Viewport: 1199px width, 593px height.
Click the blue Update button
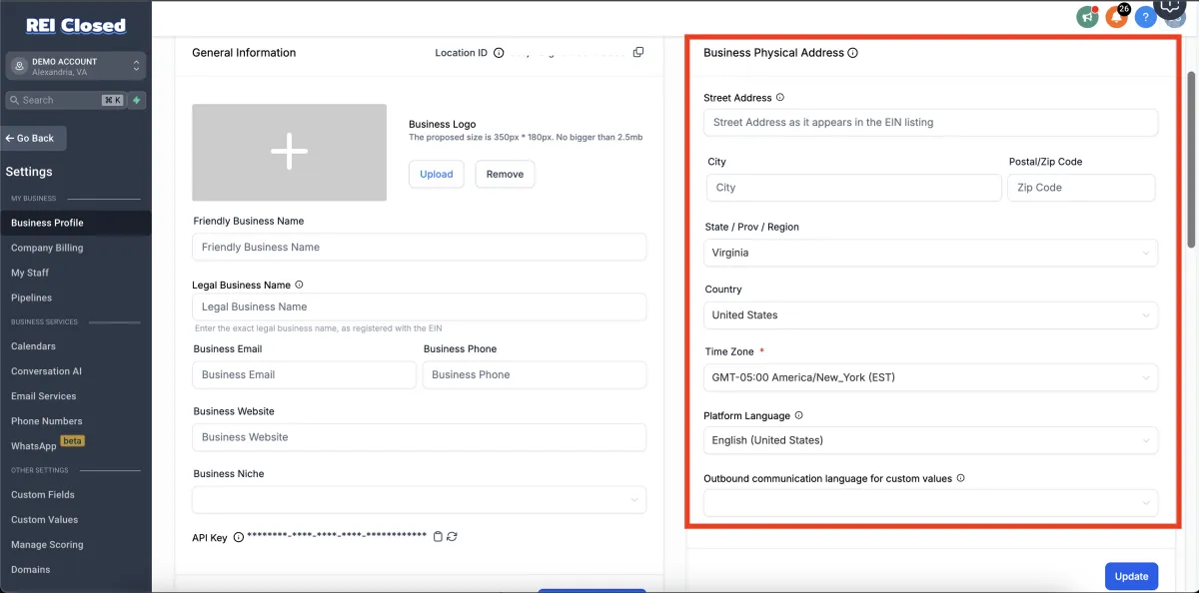click(x=1131, y=576)
